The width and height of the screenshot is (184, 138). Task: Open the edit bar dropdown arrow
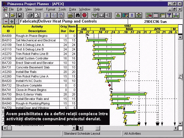point(17,21)
